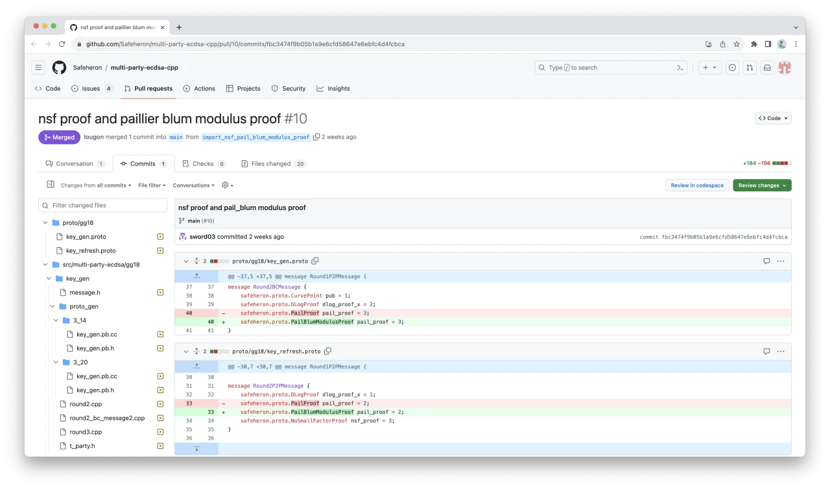Open the user avatar menu
This screenshot has width=830, height=489.
[x=785, y=67]
